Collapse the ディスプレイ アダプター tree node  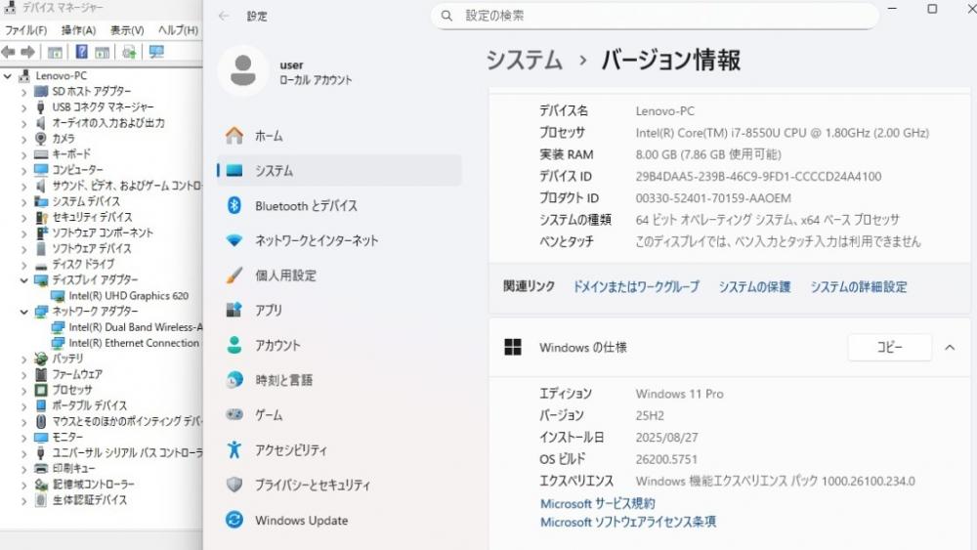(x=24, y=280)
